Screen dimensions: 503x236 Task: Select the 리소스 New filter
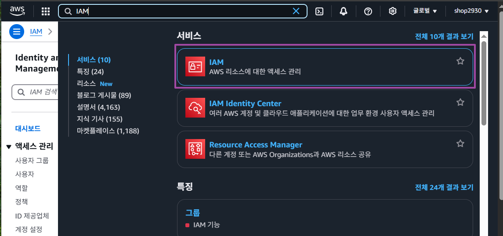pos(94,84)
